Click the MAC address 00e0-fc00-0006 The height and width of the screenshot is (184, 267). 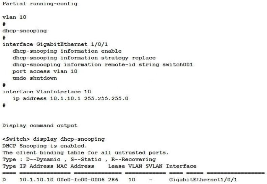coord(81,180)
